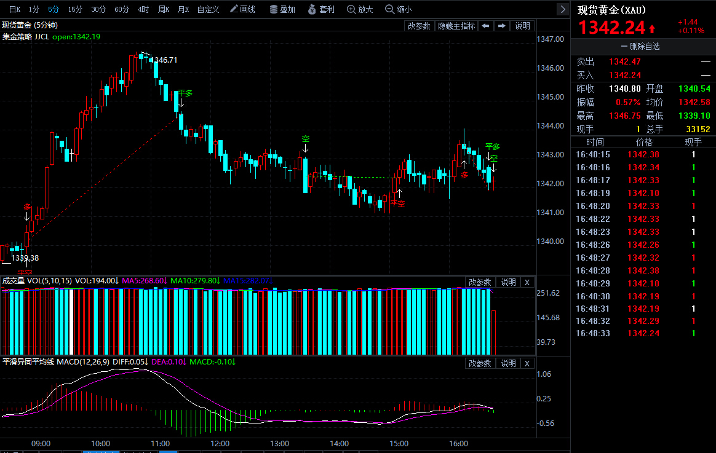Select the tick row at 16:48:19
The height and width of the screenshot is (453, 716).
[643, 194]
